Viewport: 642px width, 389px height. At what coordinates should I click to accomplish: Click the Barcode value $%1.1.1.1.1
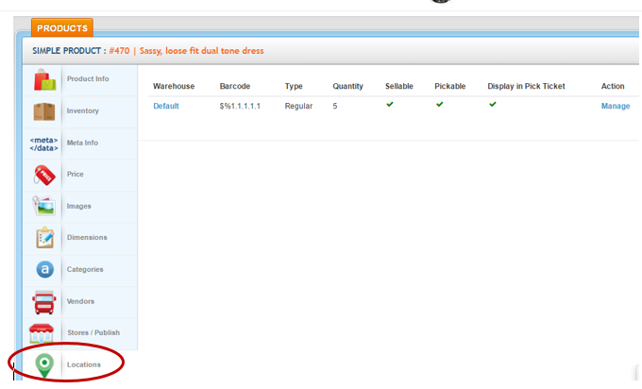pos(240,106)
